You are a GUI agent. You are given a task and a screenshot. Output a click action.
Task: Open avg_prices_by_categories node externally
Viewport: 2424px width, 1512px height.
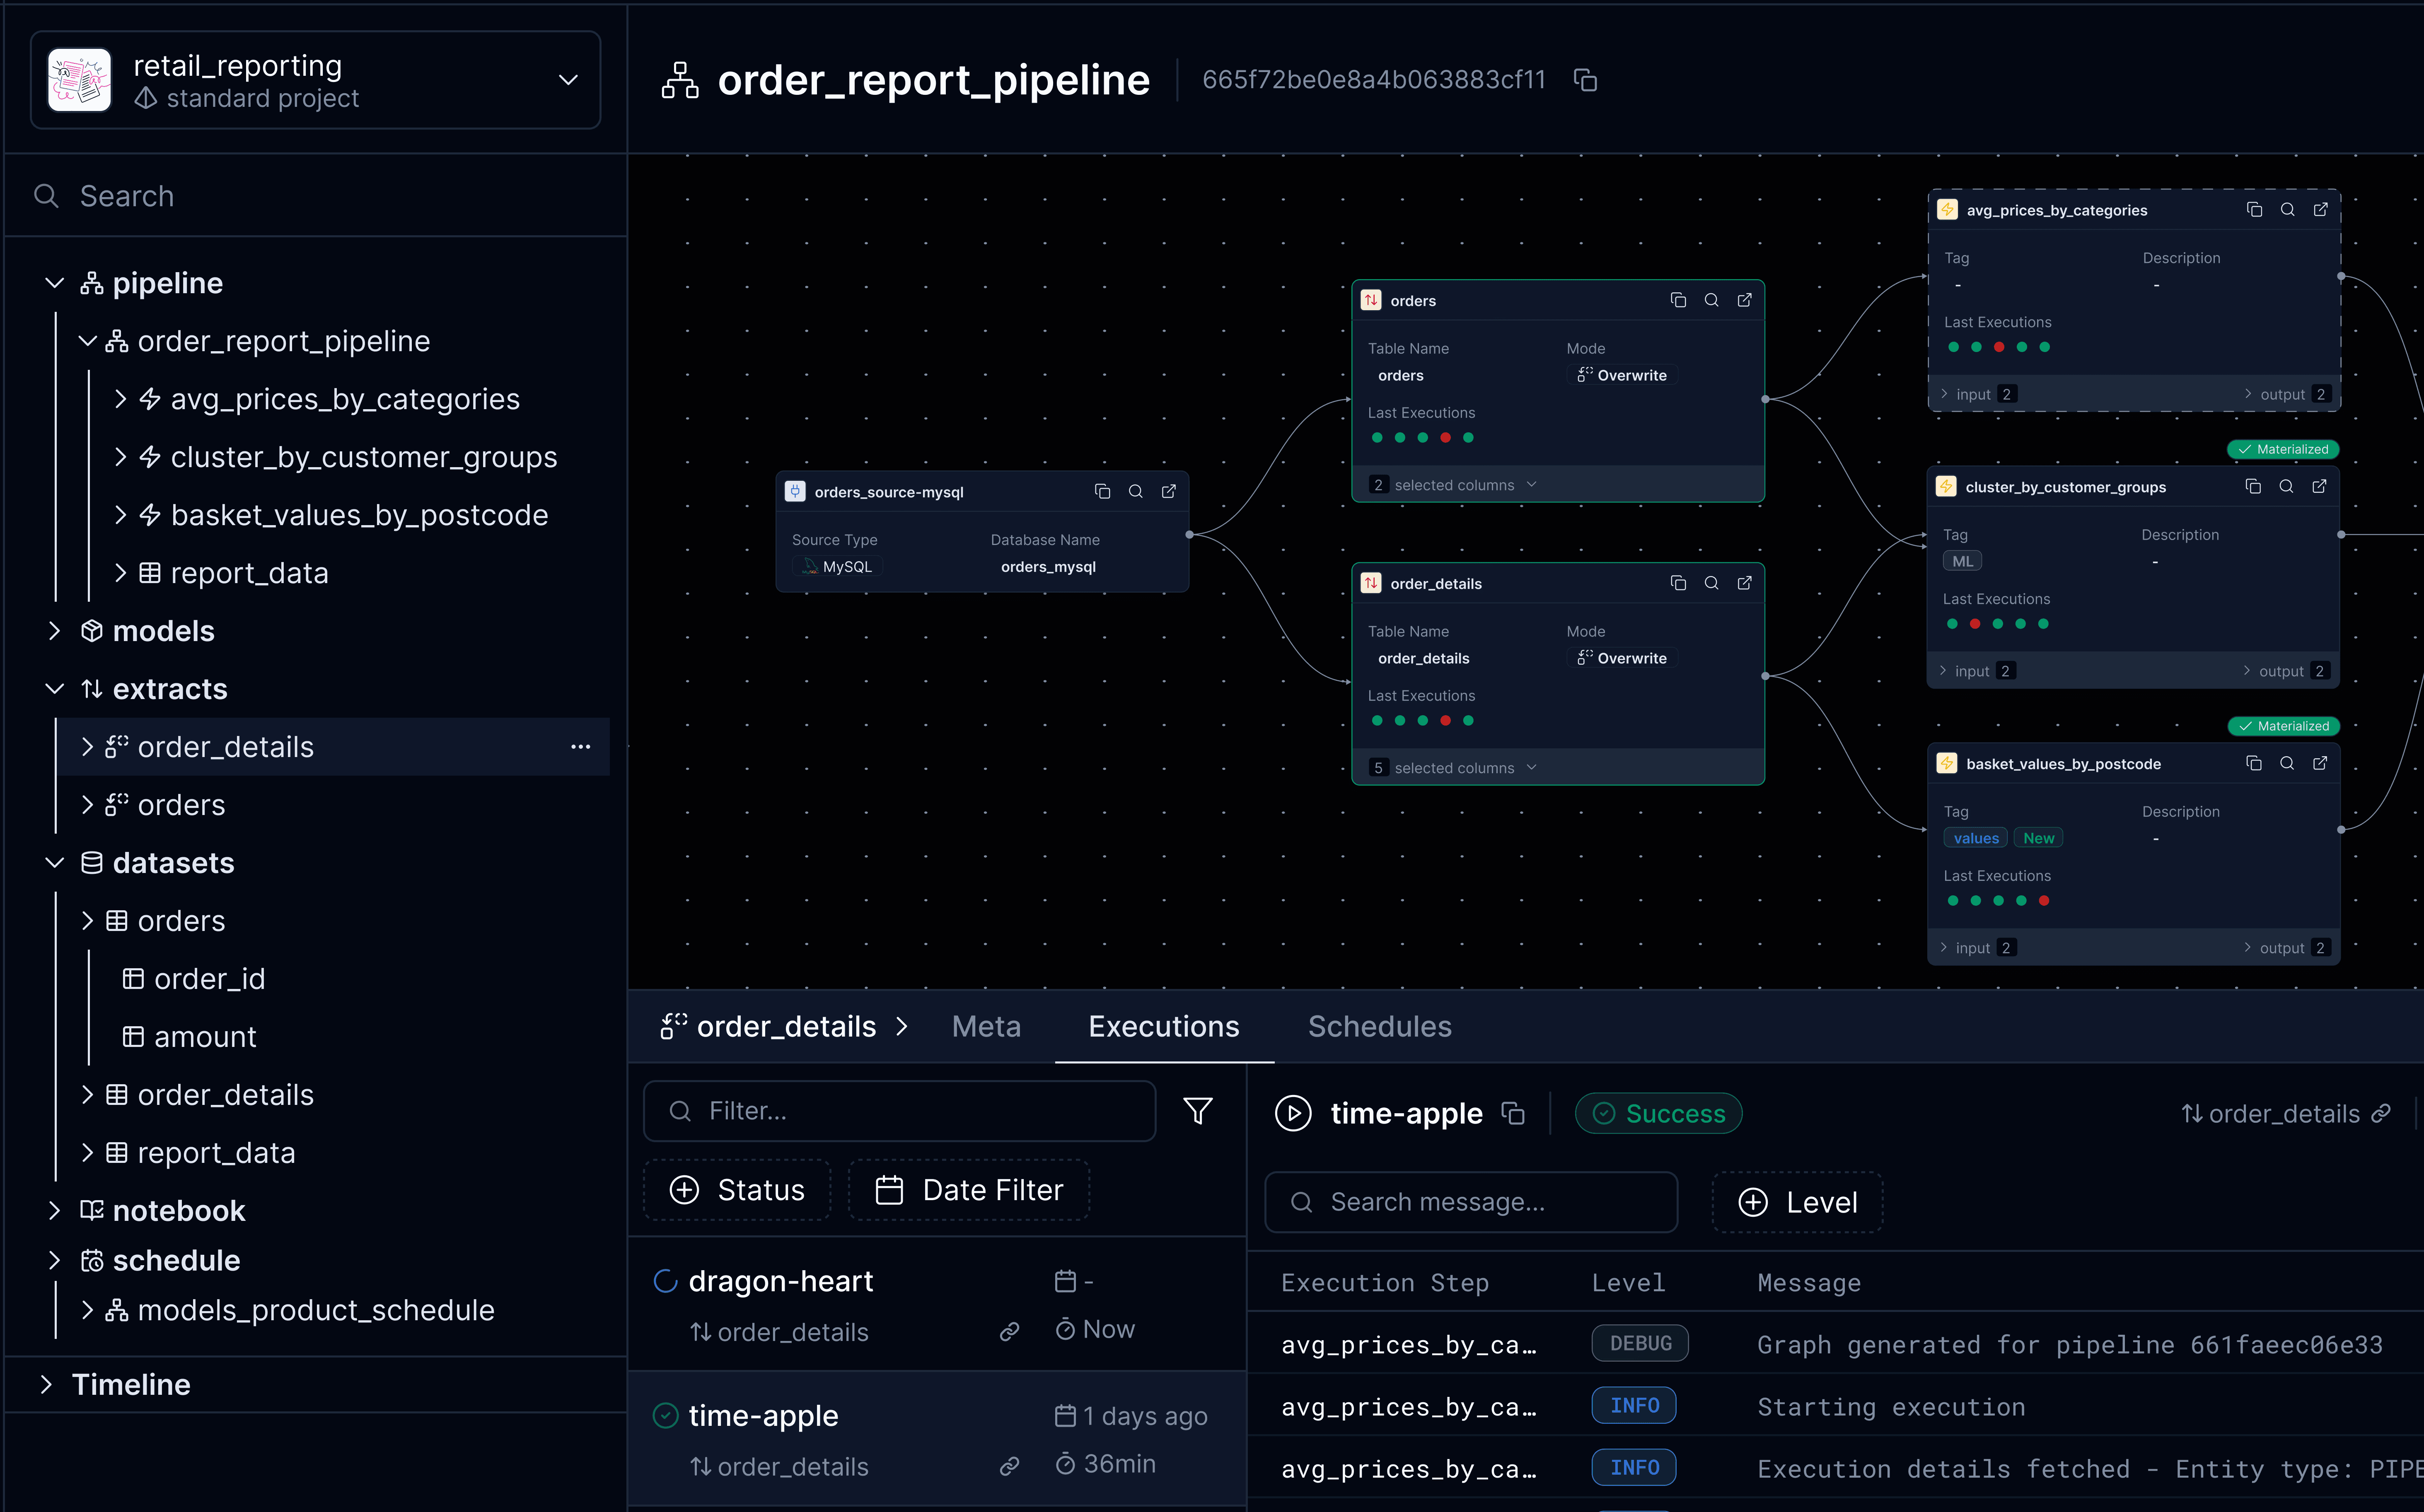point(2320,209)
